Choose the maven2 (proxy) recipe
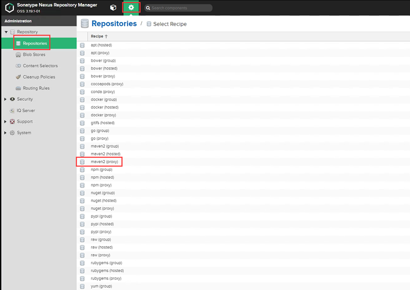This screenshot has height=290, width=410. [104, 162]
